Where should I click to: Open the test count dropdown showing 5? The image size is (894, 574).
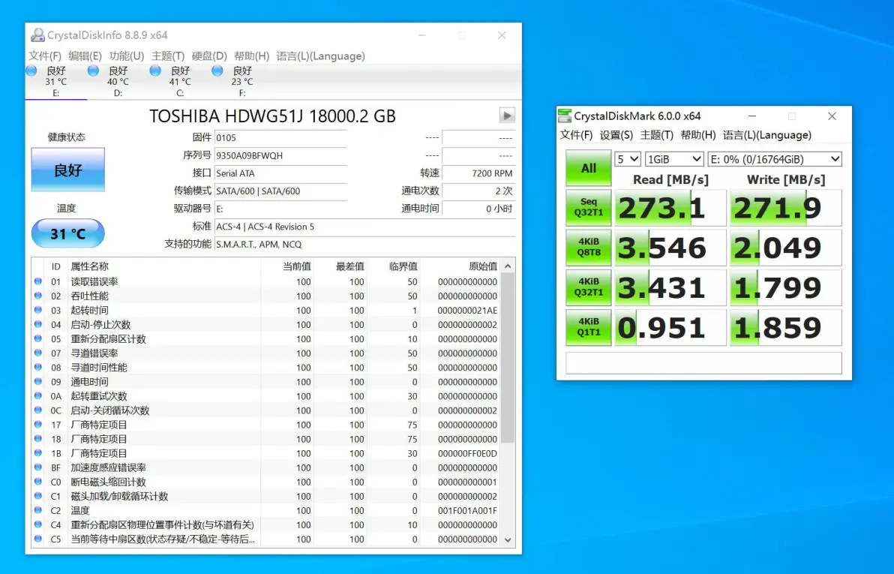[x=628, y=159]
